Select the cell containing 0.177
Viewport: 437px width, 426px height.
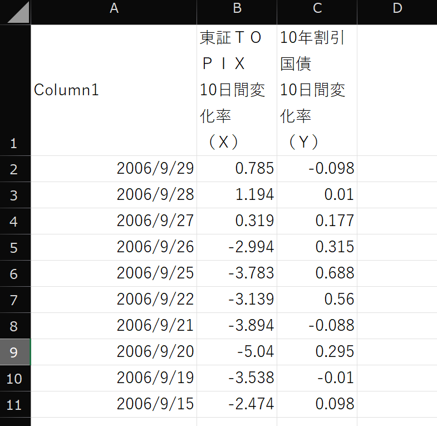tap(317, 221)
